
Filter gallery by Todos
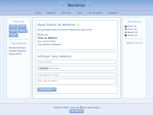point(13,27)
